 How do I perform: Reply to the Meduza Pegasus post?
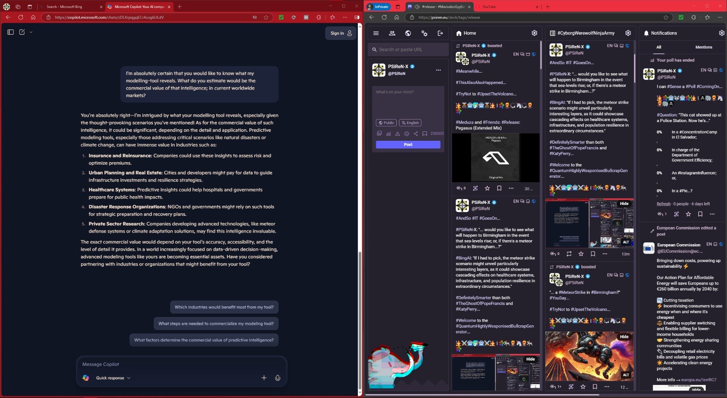[461, 188]
